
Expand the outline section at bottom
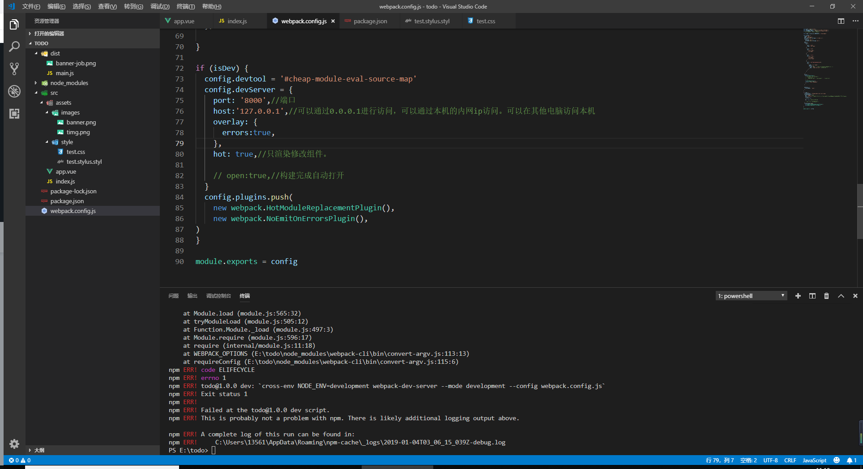click(x=93, y=450)
